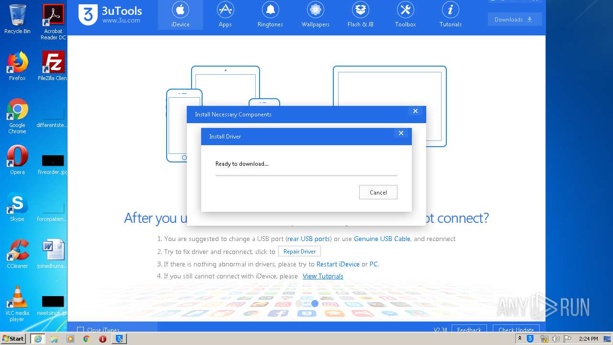Open VLC media player shortcut
Viewport: 613px width, 345px height.
coord(17,304)
